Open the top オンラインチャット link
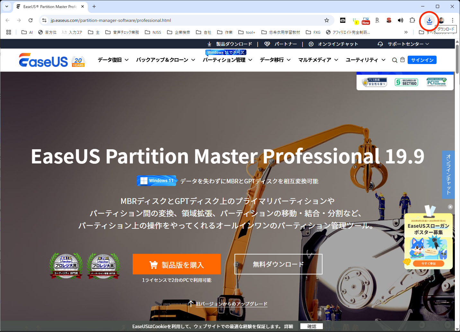 tap(333, 44)
